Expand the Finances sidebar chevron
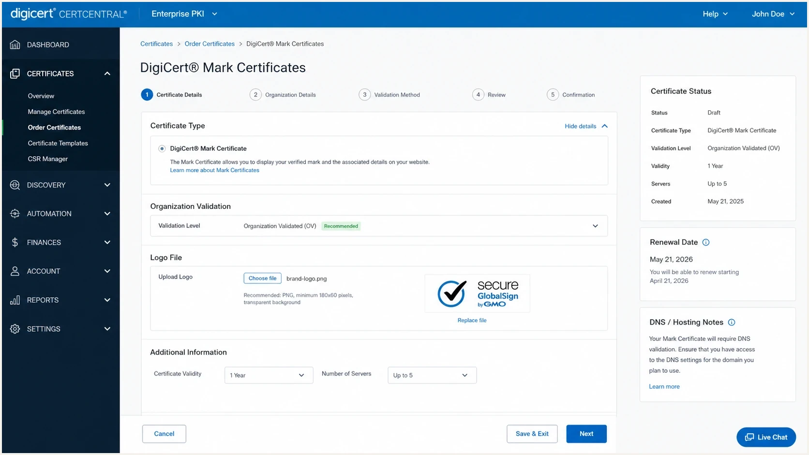 click(x=107, y=242)
